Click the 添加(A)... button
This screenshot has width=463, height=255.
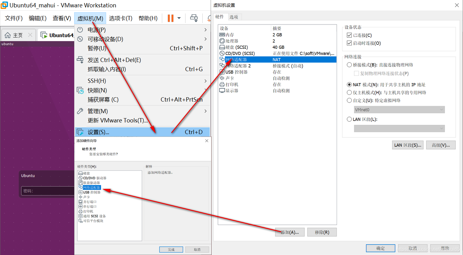click(x=290, y=232)
